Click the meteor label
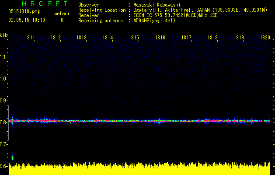Viewport: 275px width, 175px height. [62, 14]
